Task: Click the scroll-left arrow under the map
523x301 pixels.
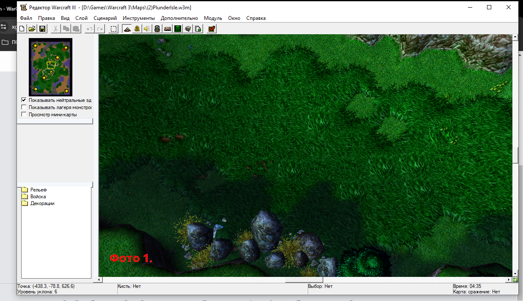Action: tap(100, 280)
